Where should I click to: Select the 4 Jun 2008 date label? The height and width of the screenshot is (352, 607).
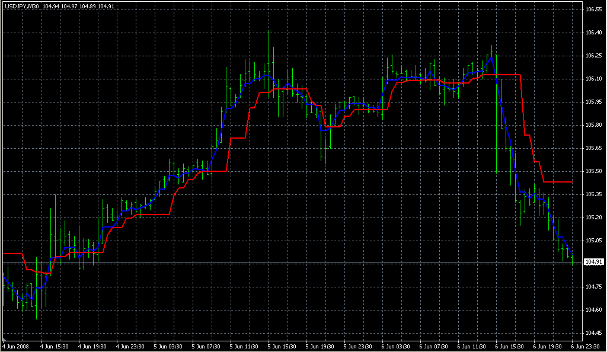(x=16, y=346)
